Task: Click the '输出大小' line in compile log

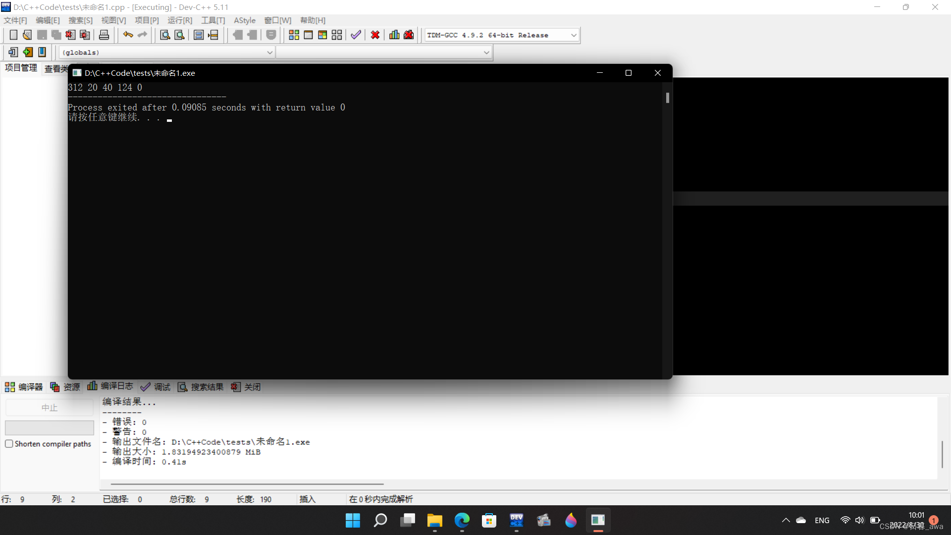Action: click(x=181, y=452)
